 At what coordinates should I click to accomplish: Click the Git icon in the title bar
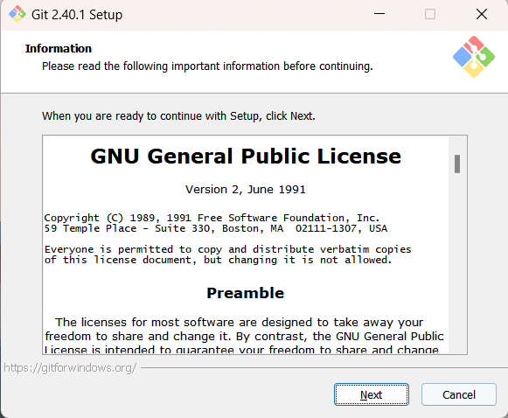[x=17, y=14]
